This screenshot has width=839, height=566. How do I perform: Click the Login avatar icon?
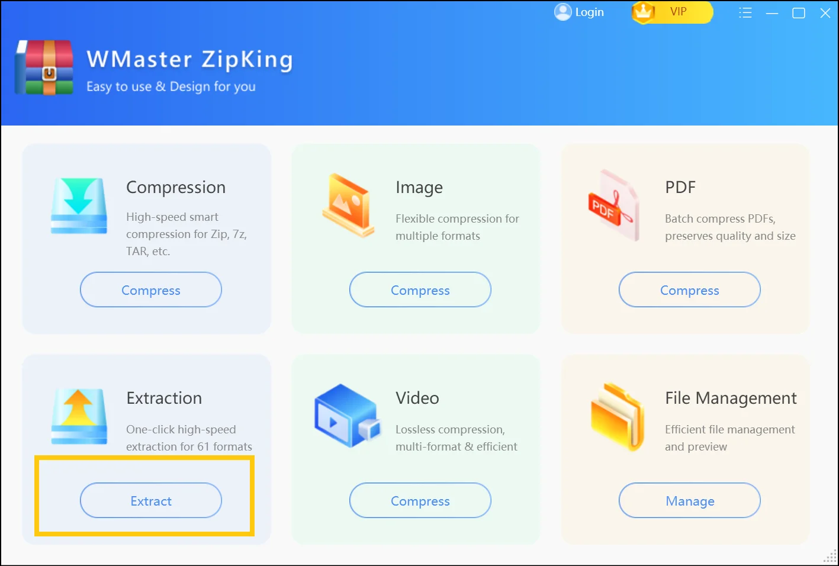(562, 12)
